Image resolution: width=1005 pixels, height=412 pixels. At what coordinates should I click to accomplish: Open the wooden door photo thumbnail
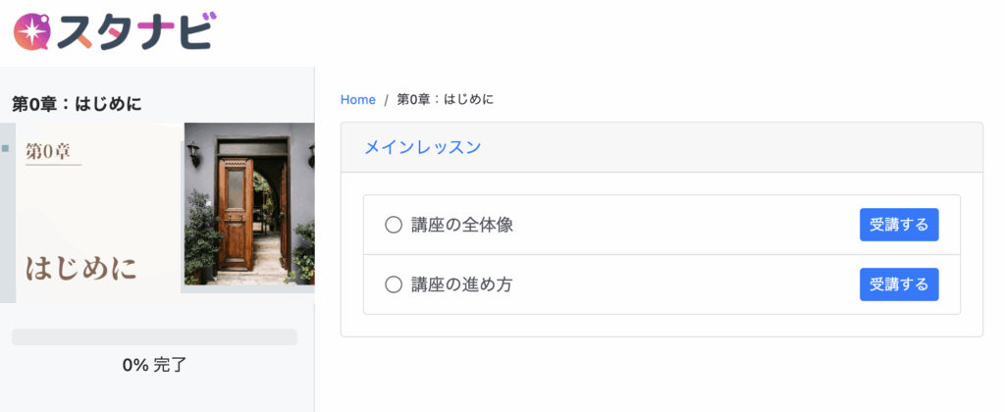click(x=249, y=204)
